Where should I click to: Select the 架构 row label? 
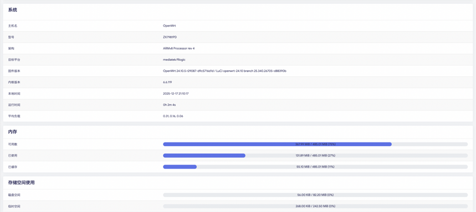[x=11, y=49]
